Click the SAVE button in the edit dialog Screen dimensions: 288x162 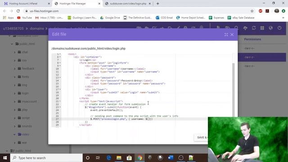[x=202, y=137]
